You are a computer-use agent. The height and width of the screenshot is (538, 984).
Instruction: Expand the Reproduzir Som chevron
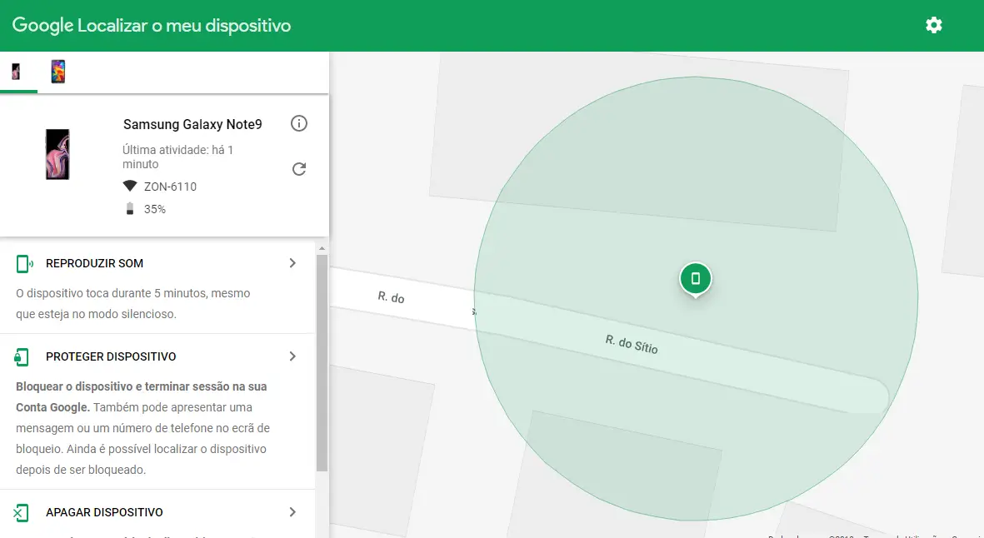[x=292, y=263]
